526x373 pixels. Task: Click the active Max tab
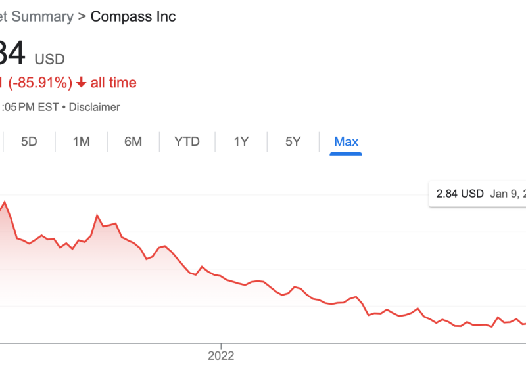[346, 141]
